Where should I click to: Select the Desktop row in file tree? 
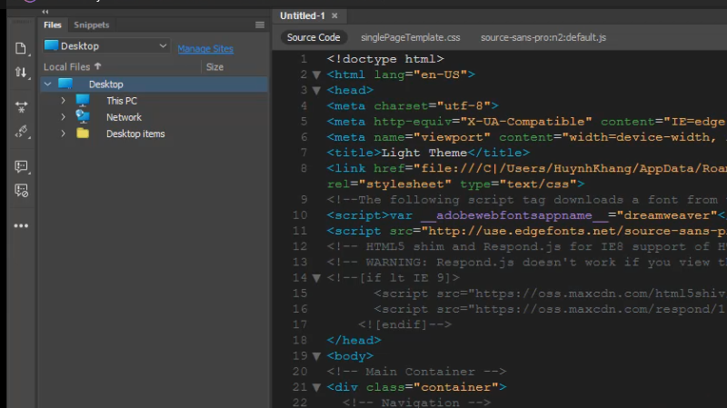click(x=154, y=84)
